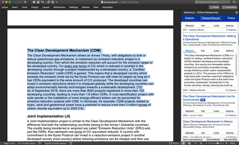239x145 pixels.
Task: Click 'How to use [keenious]' link
Action: click(193, 139)
